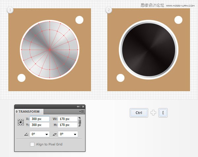Click the Y position input field
198x157 pixels.
(40, 125)
